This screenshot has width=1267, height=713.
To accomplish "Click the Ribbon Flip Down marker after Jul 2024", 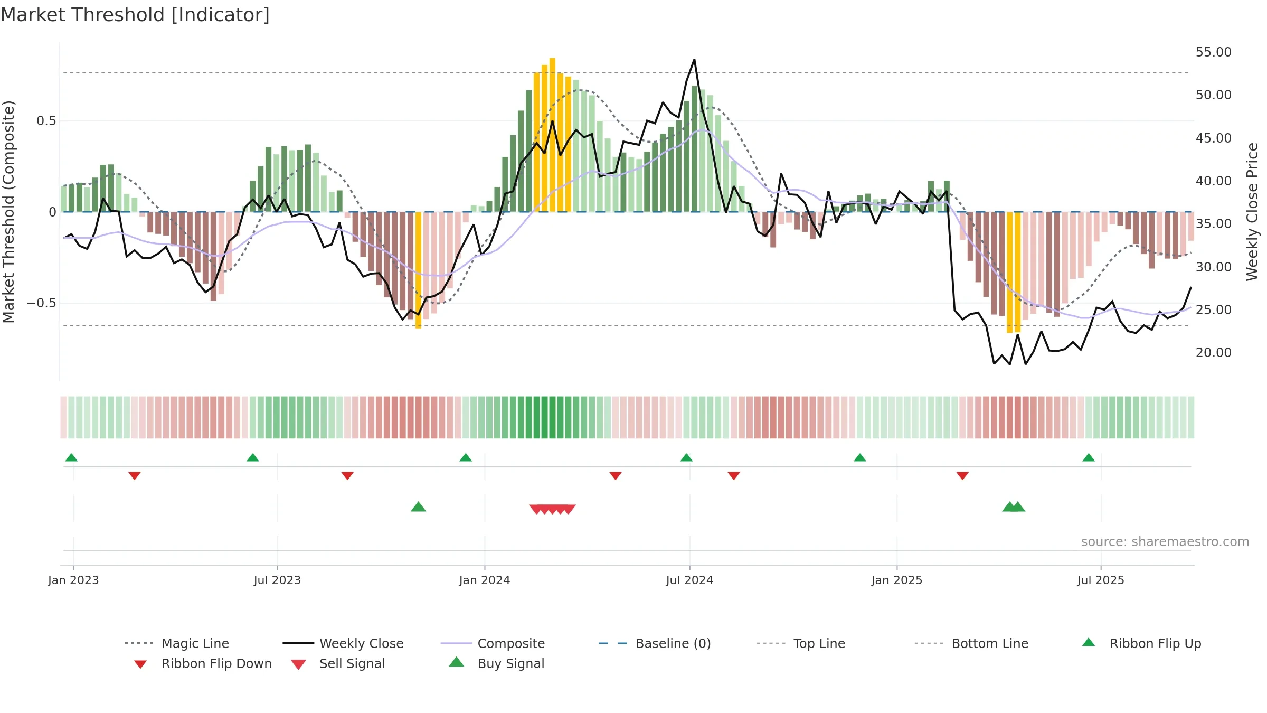I will [x=734, y=476].
